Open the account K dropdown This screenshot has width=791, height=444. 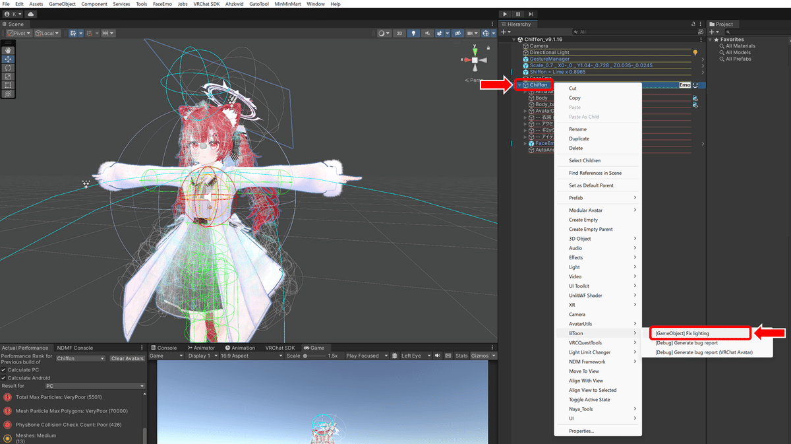pyautogui.click(x=13, y=13)
